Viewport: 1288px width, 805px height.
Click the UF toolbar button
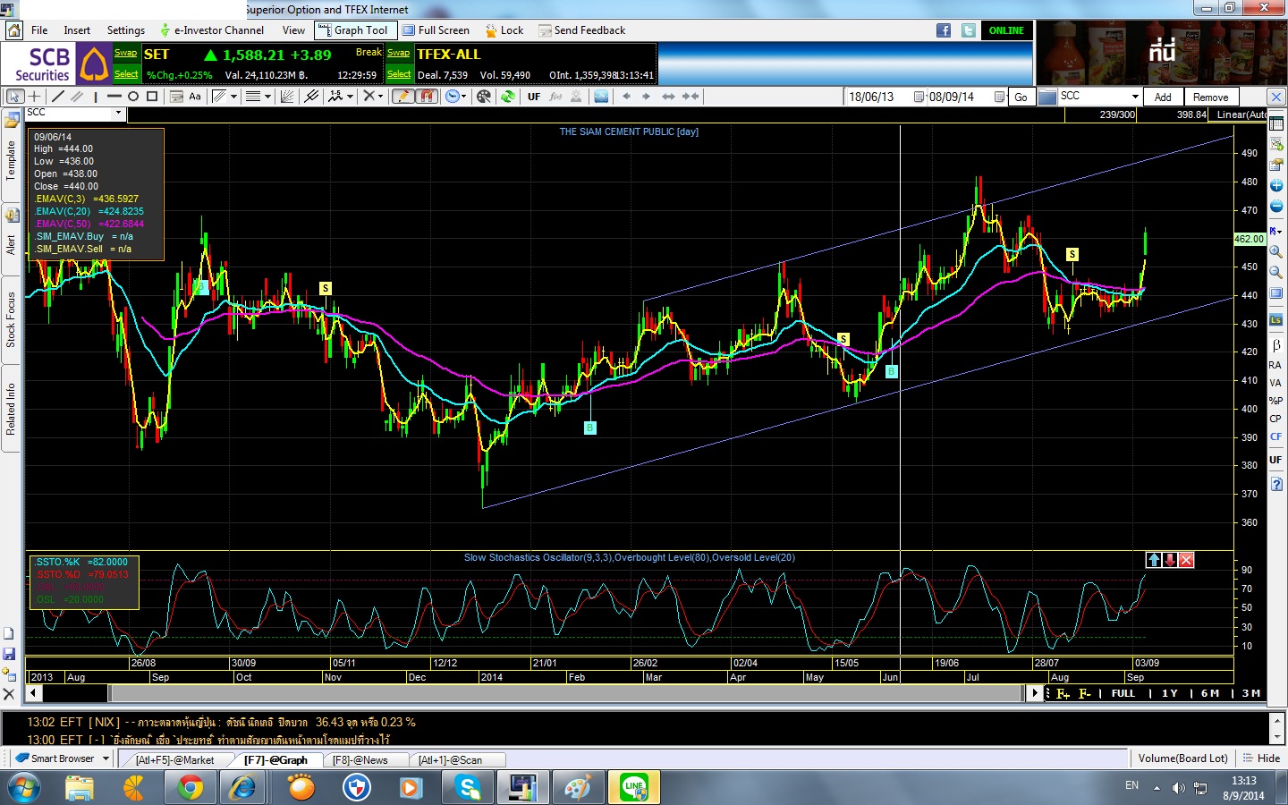coord(534,97)
